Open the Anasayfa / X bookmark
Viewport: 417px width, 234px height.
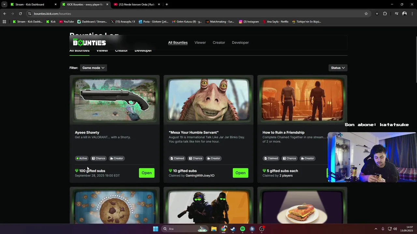point(123,22)
